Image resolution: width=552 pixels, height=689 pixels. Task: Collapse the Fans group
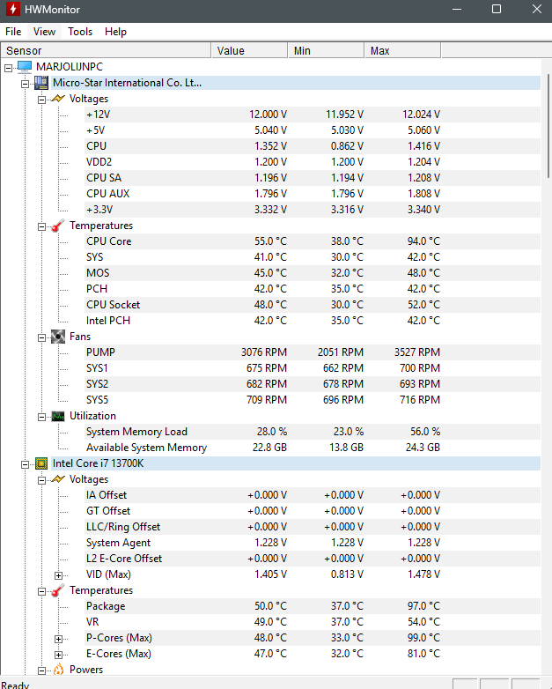point(41,337)
